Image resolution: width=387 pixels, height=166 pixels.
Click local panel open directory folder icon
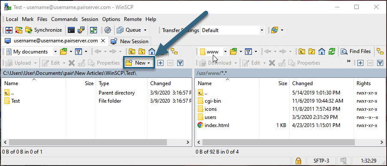pyautogui.click(x=63, y=51)
